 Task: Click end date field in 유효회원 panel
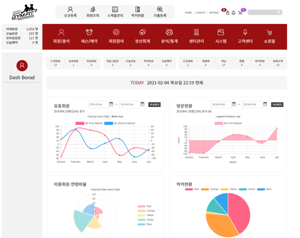click(129, 104)
